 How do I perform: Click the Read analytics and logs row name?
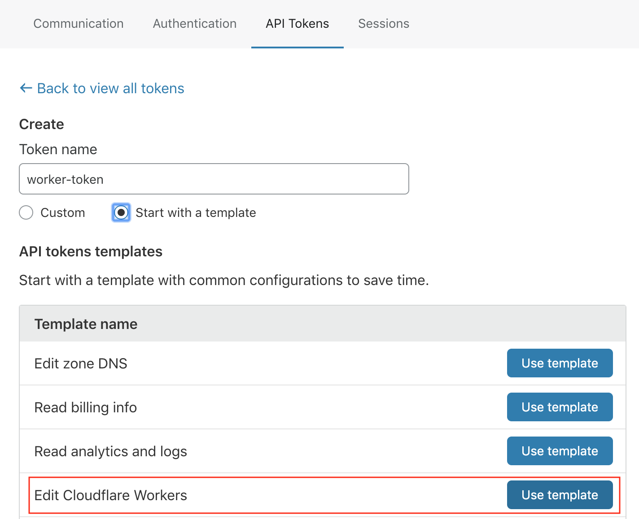[110, 451]
